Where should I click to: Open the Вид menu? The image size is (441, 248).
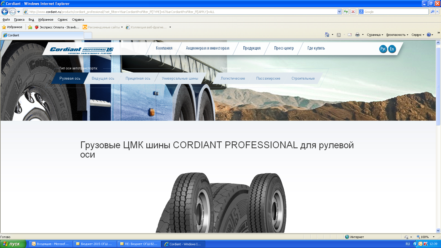31,20
